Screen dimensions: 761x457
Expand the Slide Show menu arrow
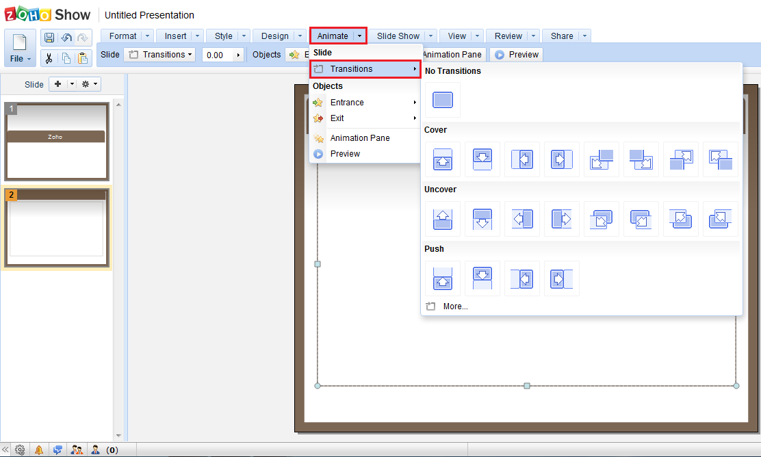coord(430,36)
